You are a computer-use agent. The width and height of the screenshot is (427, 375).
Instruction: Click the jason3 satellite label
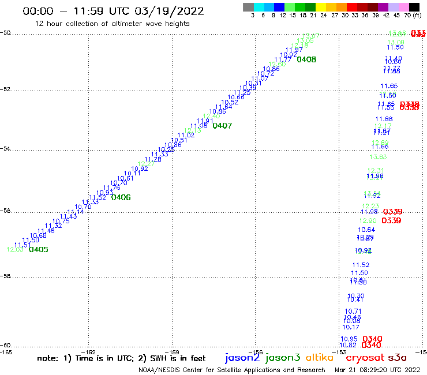[283, 358]
